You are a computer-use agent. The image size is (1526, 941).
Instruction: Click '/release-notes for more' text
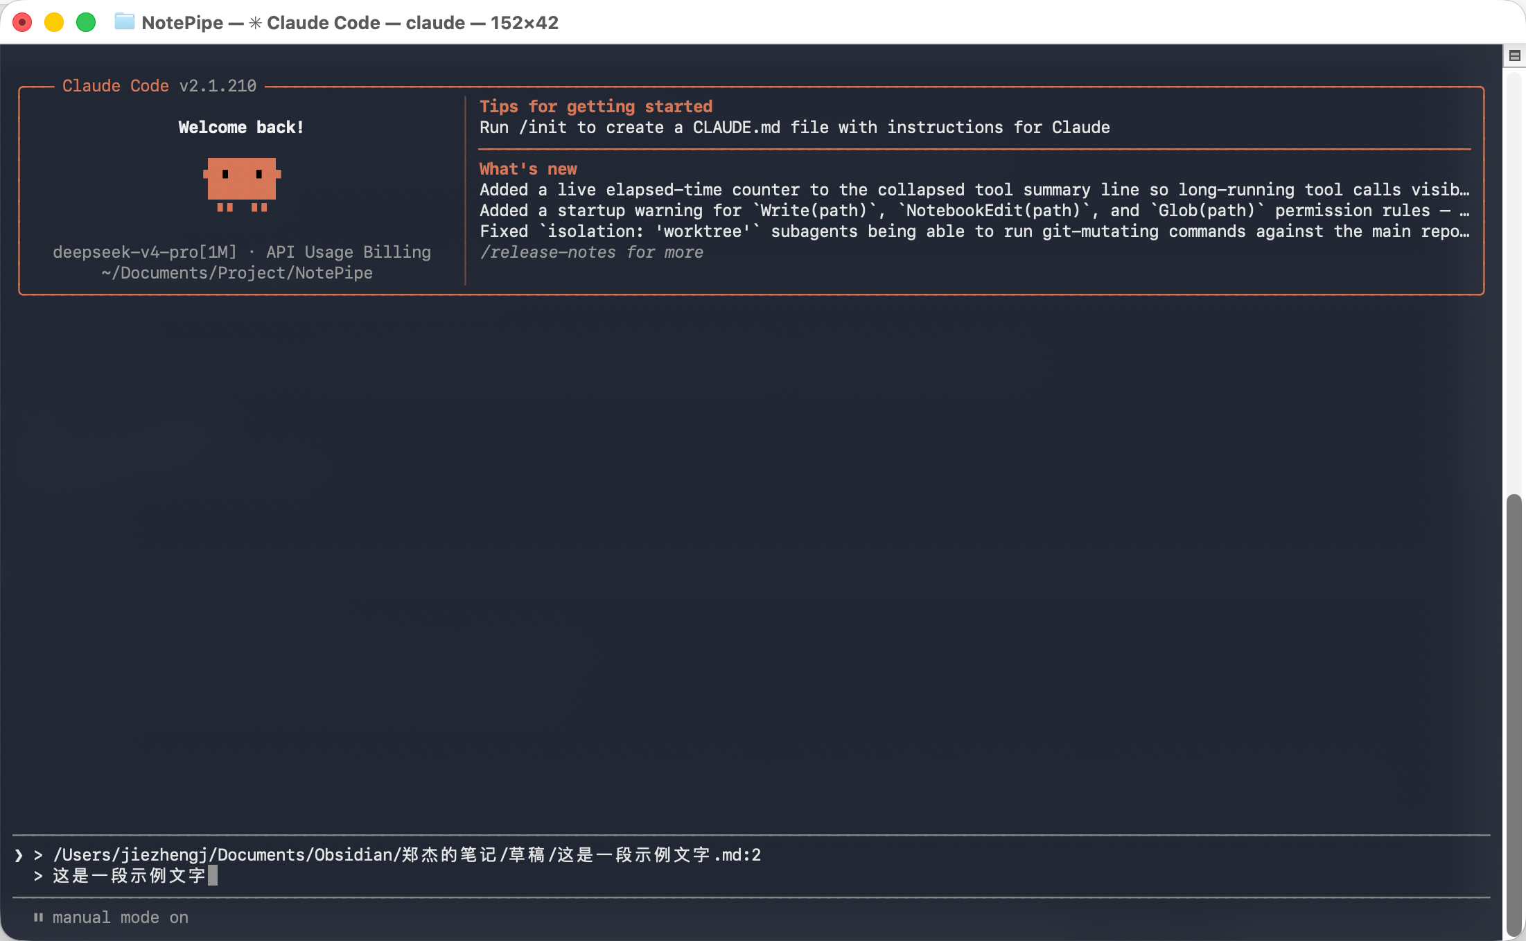pos(591,252)
